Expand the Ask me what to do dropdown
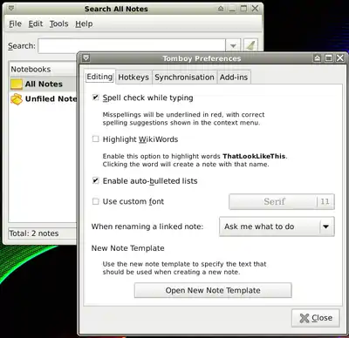The height and width of the screenshot is (338, 349). [x=277, y=226]
